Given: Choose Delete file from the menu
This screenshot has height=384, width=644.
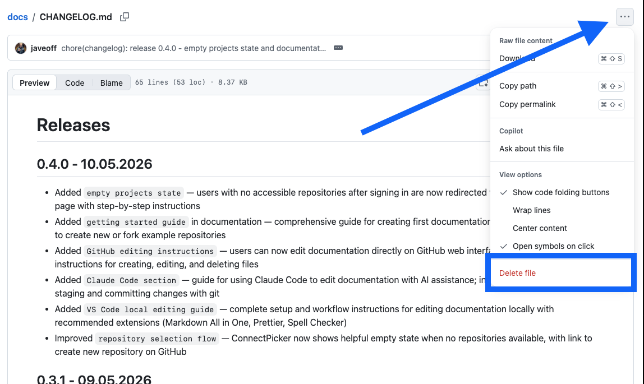Looking at the screenshot, I should tap(562, 273).
